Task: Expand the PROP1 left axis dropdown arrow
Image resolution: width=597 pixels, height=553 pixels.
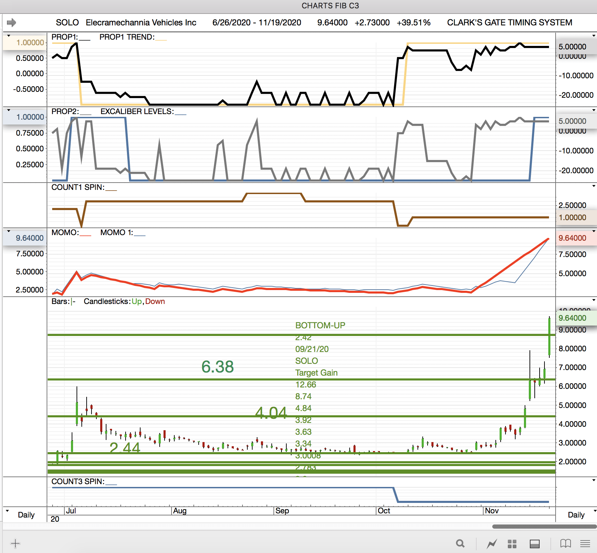Action: coord(9,35)
